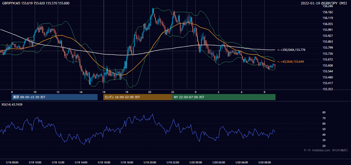Click the 155.608 price axis label
This screenshot has height=165, width=351.
pos(328,65)
